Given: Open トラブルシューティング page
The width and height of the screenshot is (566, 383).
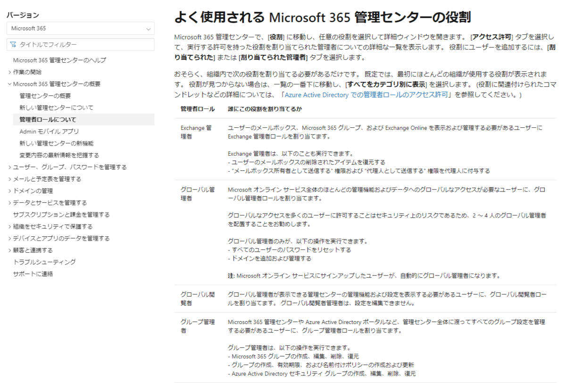Looking at the screenshot, I should tap(44, 262).
